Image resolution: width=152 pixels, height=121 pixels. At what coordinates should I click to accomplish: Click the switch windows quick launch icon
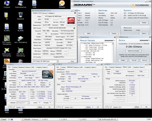coord(12,119)
